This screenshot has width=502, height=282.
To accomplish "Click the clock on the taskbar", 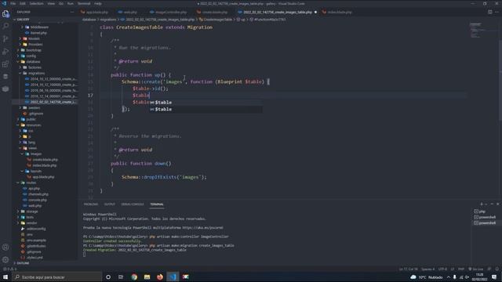I will (479, 277).
